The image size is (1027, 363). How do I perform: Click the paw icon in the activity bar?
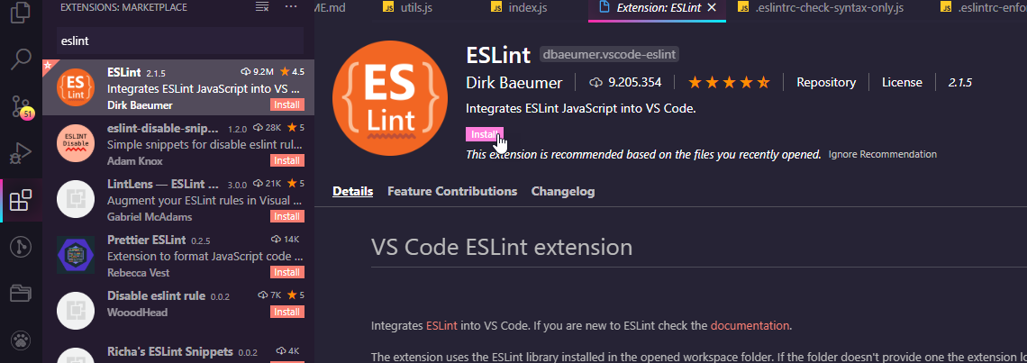[x=21, y=340]
